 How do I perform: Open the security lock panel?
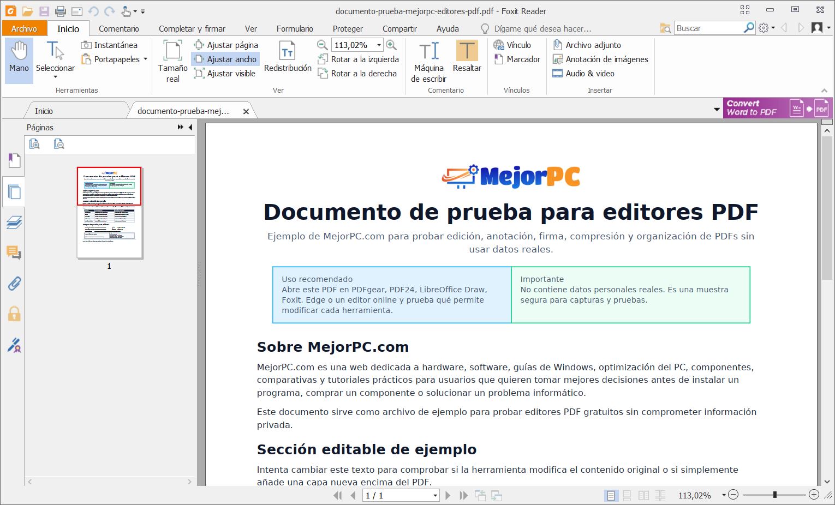click(x=14, y=314)
